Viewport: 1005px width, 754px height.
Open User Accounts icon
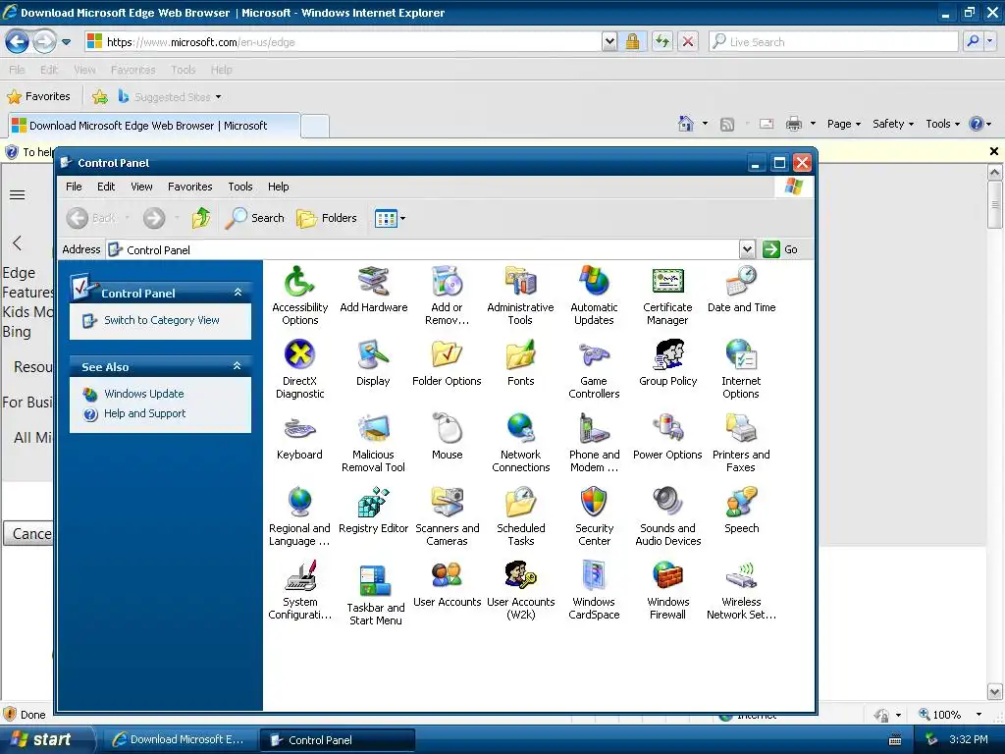click(447, 576)
